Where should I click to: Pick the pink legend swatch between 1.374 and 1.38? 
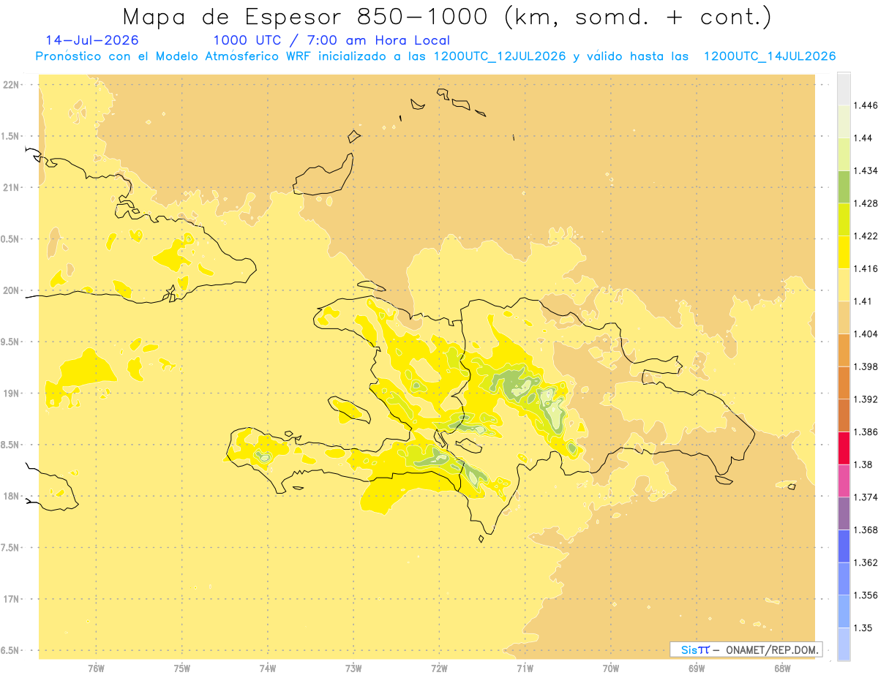click(844, 481)
